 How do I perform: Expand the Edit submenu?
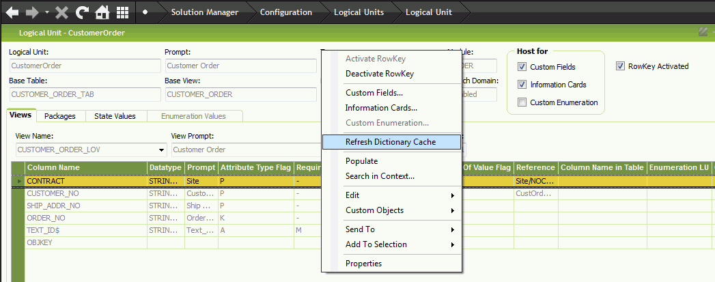(x=399, y=195)
